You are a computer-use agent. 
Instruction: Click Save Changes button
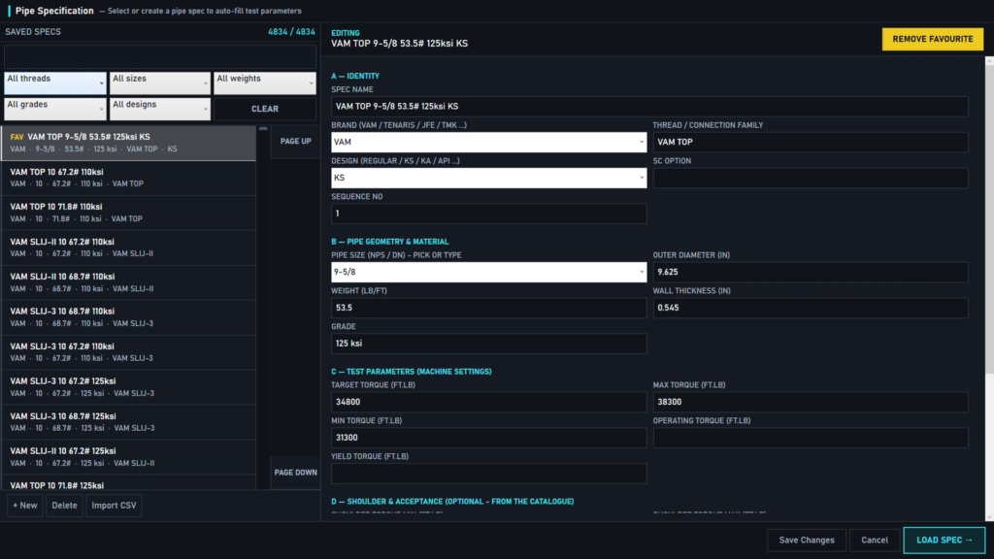[x=807, y=540]
